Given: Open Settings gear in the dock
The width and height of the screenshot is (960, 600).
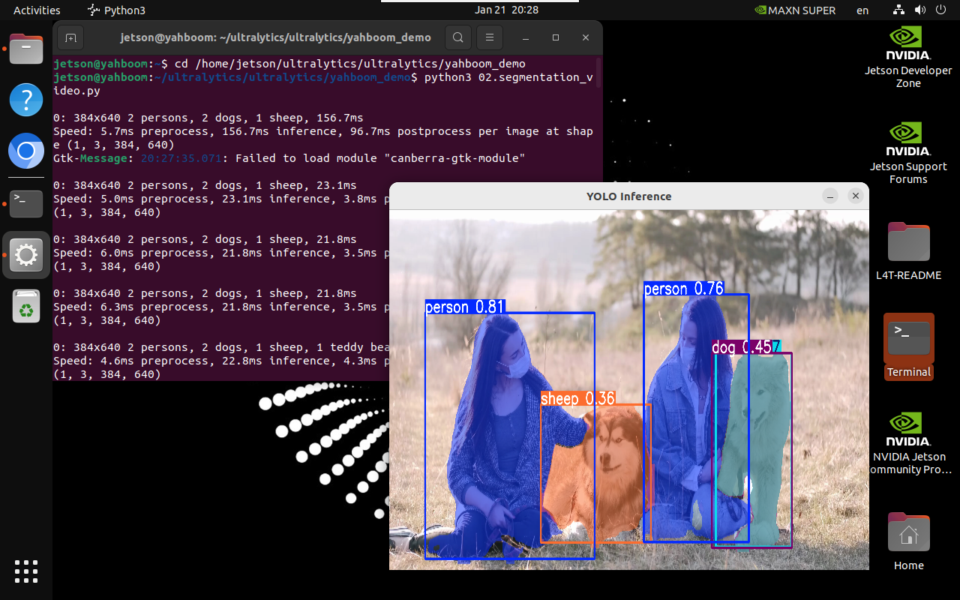Looking at the screenshot, I should point(26,255).
